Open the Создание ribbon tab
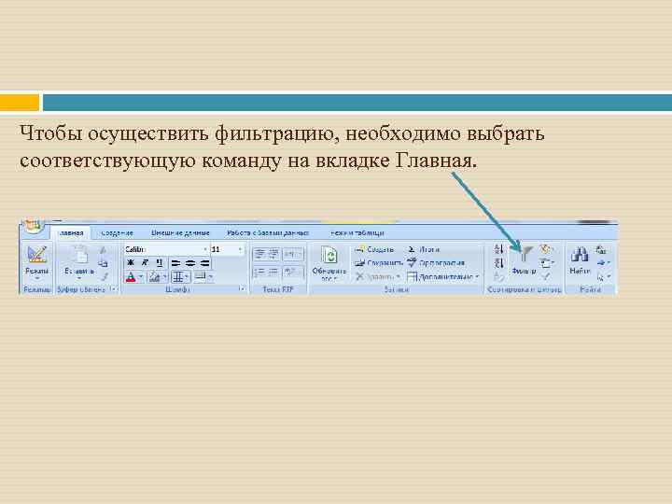Viewport: 672px width, 504px height. (x=117, y=232)
